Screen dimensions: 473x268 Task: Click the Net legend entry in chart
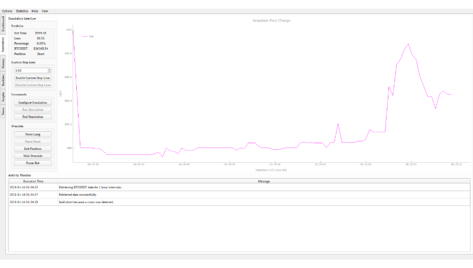coord(88,36)
